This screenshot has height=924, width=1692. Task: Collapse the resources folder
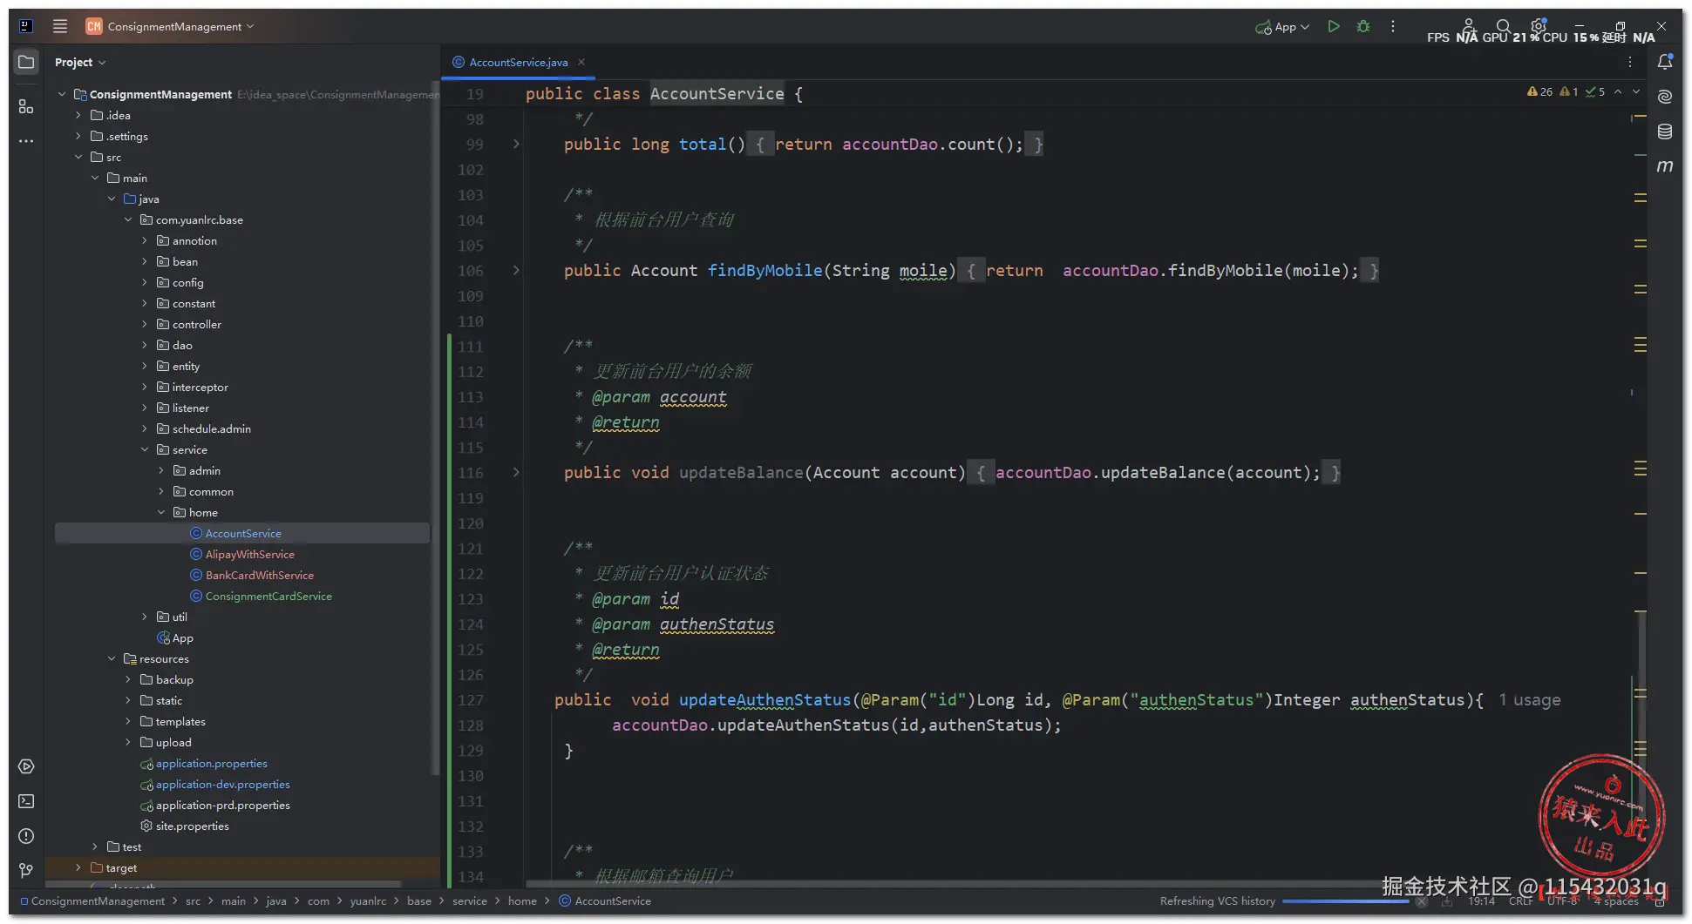pos(112,658)
